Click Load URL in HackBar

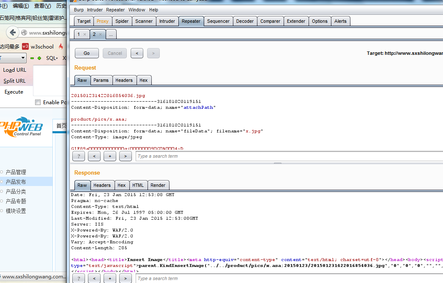coord(15,70)
